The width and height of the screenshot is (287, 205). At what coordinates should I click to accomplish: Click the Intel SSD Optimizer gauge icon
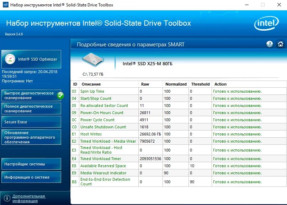click(10, 59)
